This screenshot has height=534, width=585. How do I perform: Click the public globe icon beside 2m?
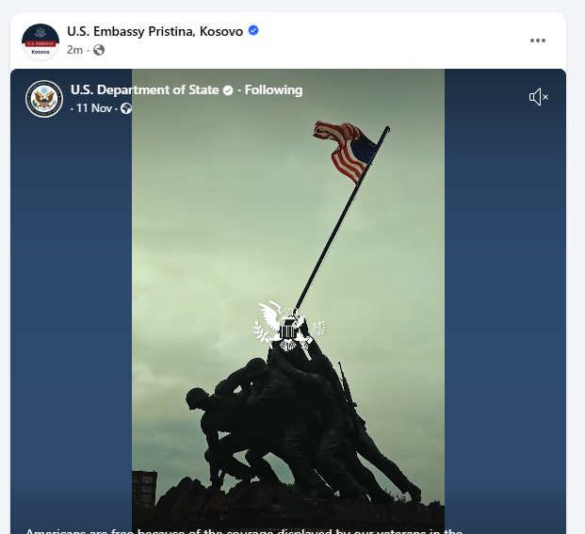[99, 50]
